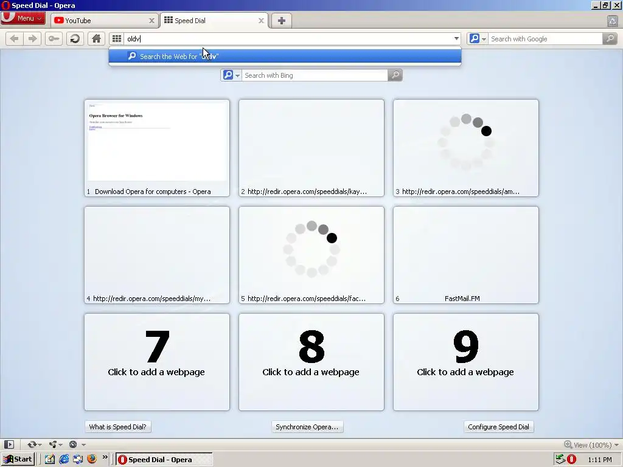The height and width of the screenshot is (467, 623).
Task: Add a webpage to Speed Dial slot 9
Action: (x=465, y=362)
